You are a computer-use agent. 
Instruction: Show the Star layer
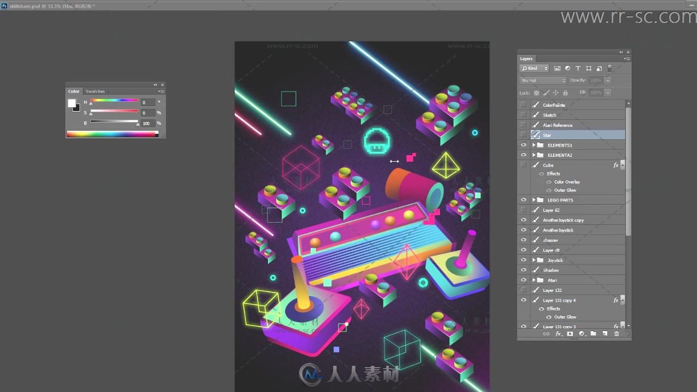(523, 135)
